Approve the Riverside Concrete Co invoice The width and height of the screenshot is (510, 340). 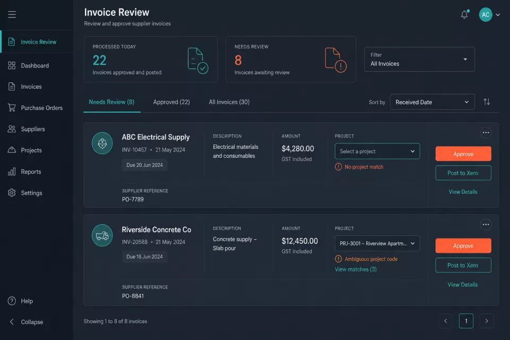pyautogui.click(x=463, y=245)
